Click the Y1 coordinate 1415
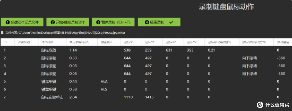Screen dimensions: 292x111 149,97
